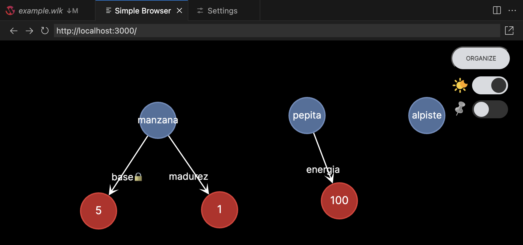
Task: Reload the Simple Browser page
Action: [x=45, y=31]
